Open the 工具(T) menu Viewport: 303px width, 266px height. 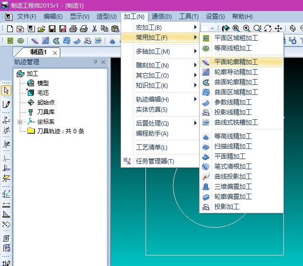click(x=189, y=16)
